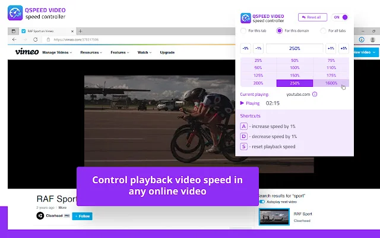Viewport: 380px width, 238px height.
Task: Reload the page with the refresh icon
Action: 36,40
